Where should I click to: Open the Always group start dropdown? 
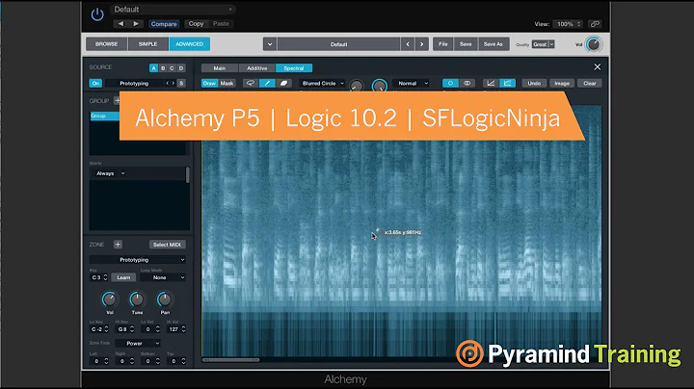[x=111, y=173]
